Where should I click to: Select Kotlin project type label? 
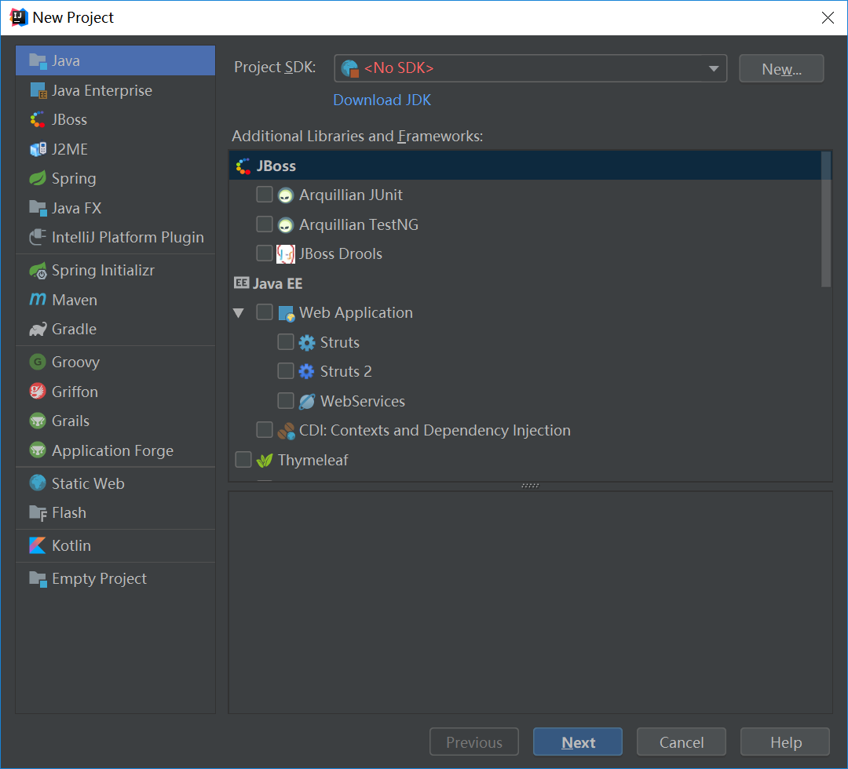coord(71,546)
